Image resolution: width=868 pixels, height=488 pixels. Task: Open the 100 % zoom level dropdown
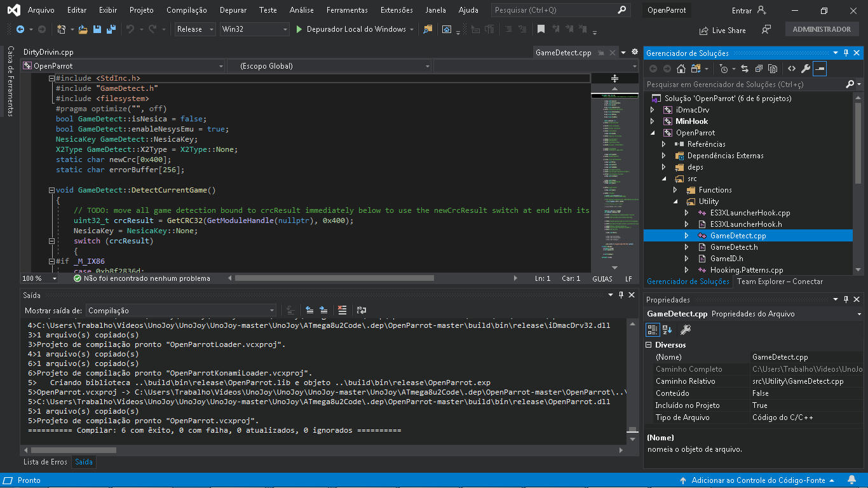pyautogui.click(x=39, y=278)
